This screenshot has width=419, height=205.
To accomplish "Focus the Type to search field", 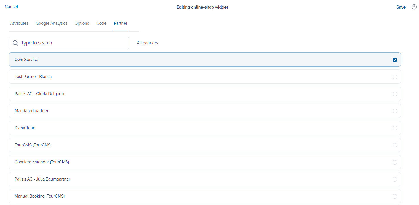I will tap(69, 43).
